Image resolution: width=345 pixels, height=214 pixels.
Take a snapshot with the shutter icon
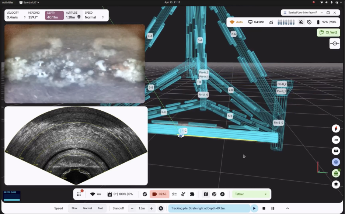(145, 194)
